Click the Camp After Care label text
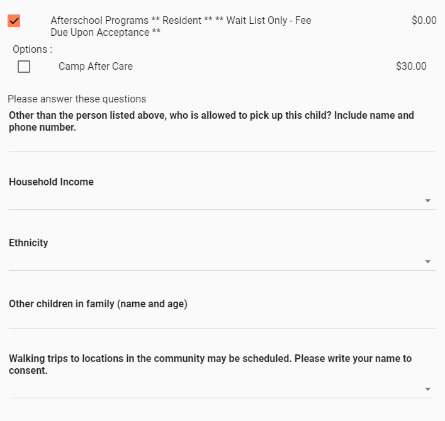This screenshot has width=445, height=421. 96,67
